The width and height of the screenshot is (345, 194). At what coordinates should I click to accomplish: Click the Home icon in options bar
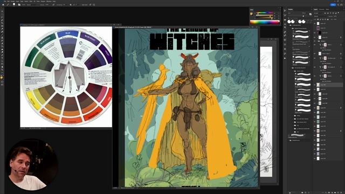3,5
